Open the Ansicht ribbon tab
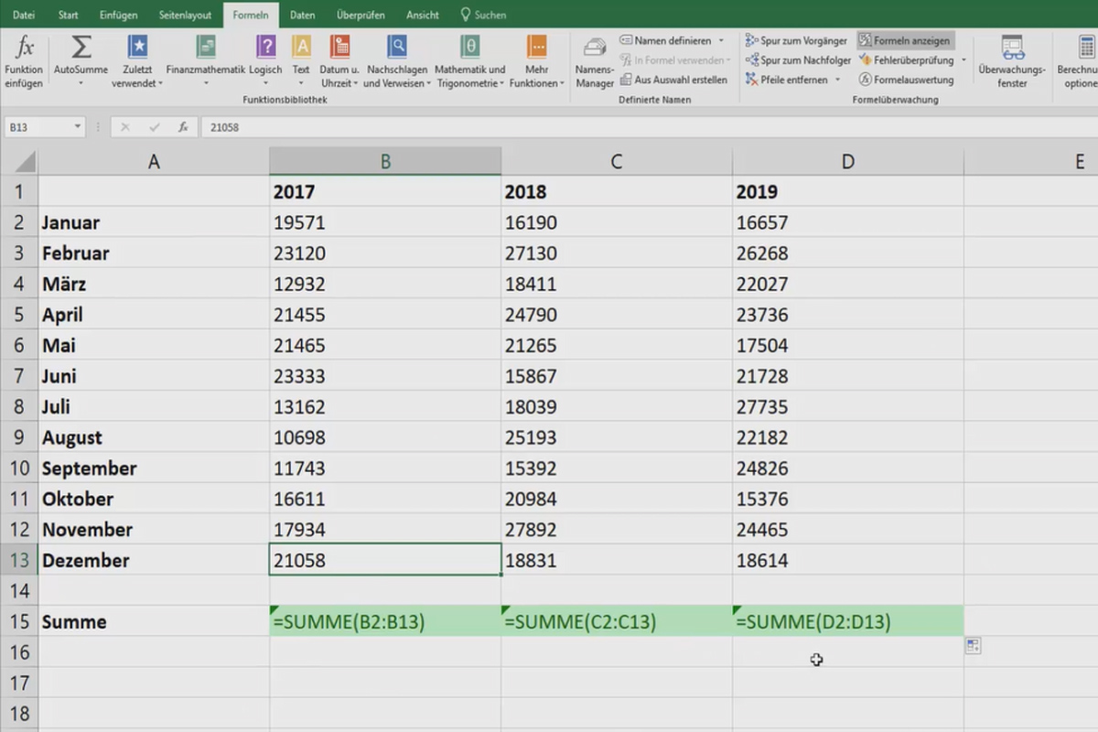The image size is (1098, 732). point(422,15)
